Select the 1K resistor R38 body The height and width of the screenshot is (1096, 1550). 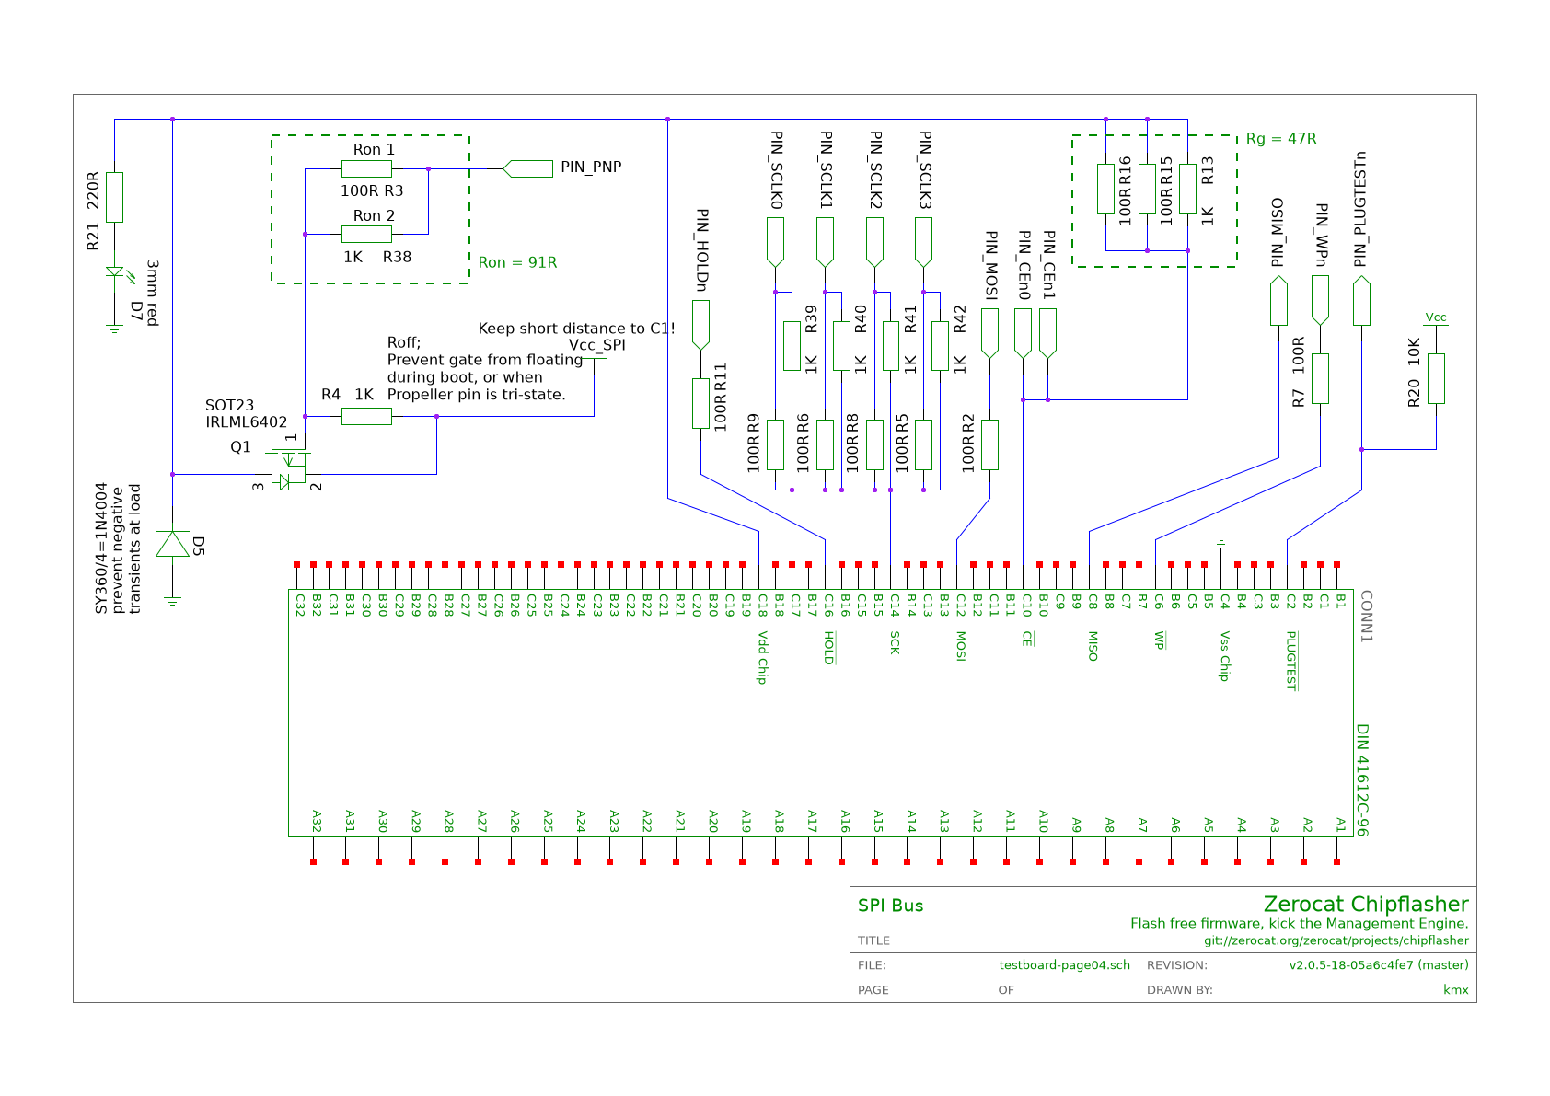coord(366,235)
